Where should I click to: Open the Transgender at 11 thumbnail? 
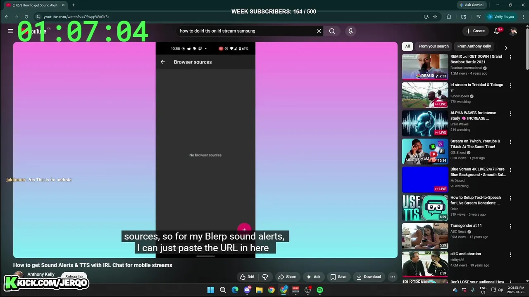tap(425, 236)
